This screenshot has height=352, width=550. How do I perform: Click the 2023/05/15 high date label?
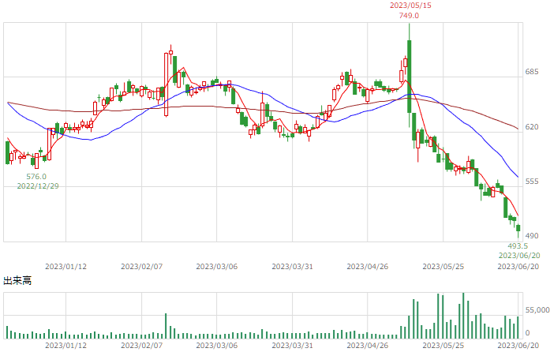(x=410, y=6)
